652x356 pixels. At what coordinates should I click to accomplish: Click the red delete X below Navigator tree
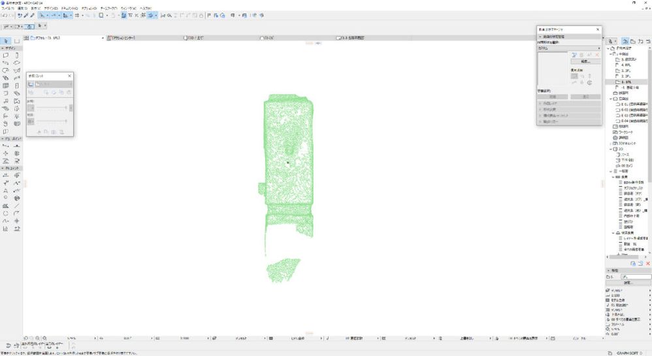[648, 263]
